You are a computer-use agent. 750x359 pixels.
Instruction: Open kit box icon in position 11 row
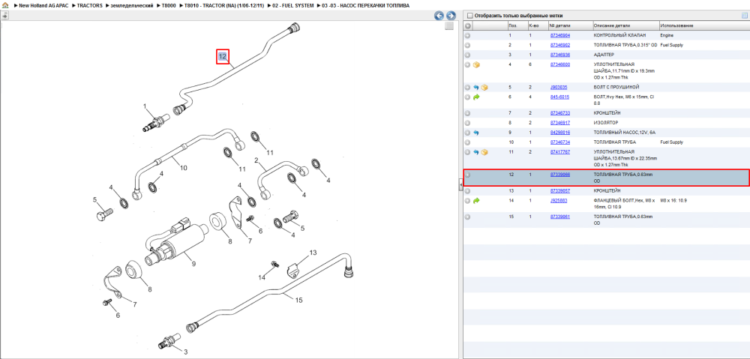(x=484, y=152)
